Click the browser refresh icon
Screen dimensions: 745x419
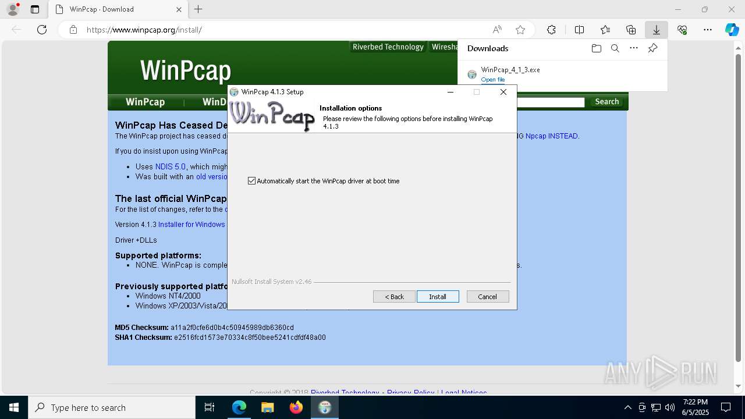click(x=42, y=30)
